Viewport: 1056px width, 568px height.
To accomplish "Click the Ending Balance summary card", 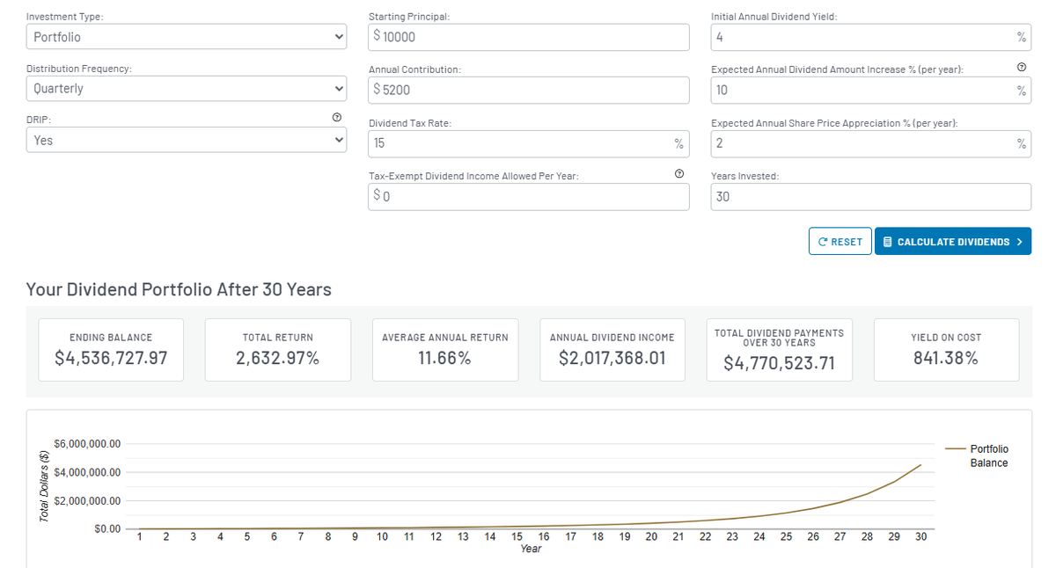I will pyautogui.click(x=110, y=349).
